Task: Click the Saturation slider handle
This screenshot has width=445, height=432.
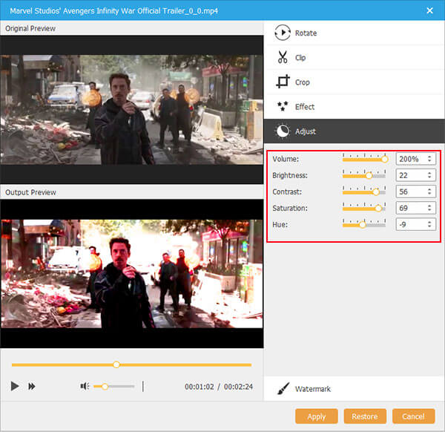Action: coord(378,209)
